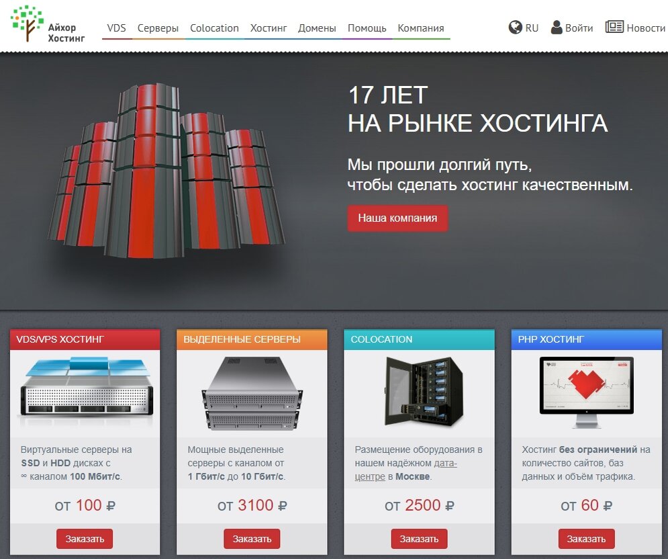
Task: Follow the дата-центре link
Action: [x=405, y=470]
